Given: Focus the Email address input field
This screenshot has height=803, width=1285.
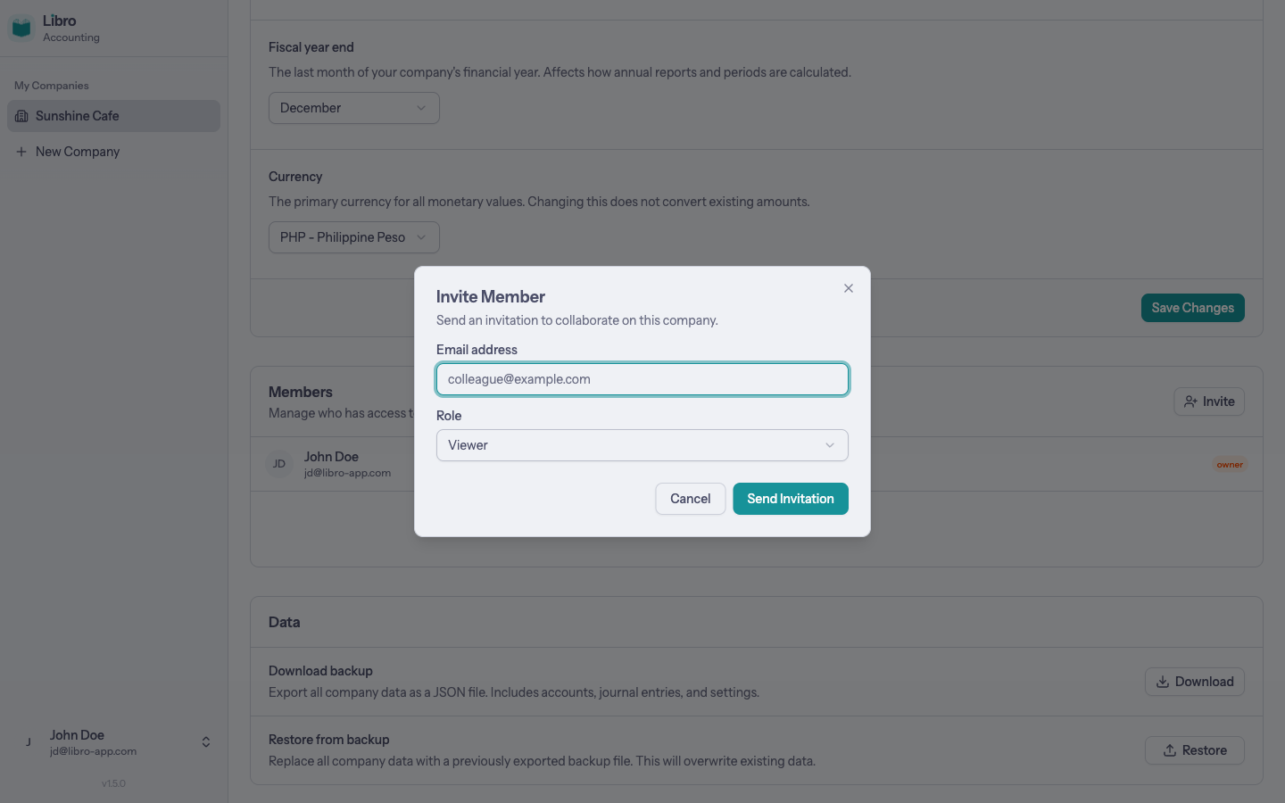Looking at the screenshot, I should click(x=642, y=379).
